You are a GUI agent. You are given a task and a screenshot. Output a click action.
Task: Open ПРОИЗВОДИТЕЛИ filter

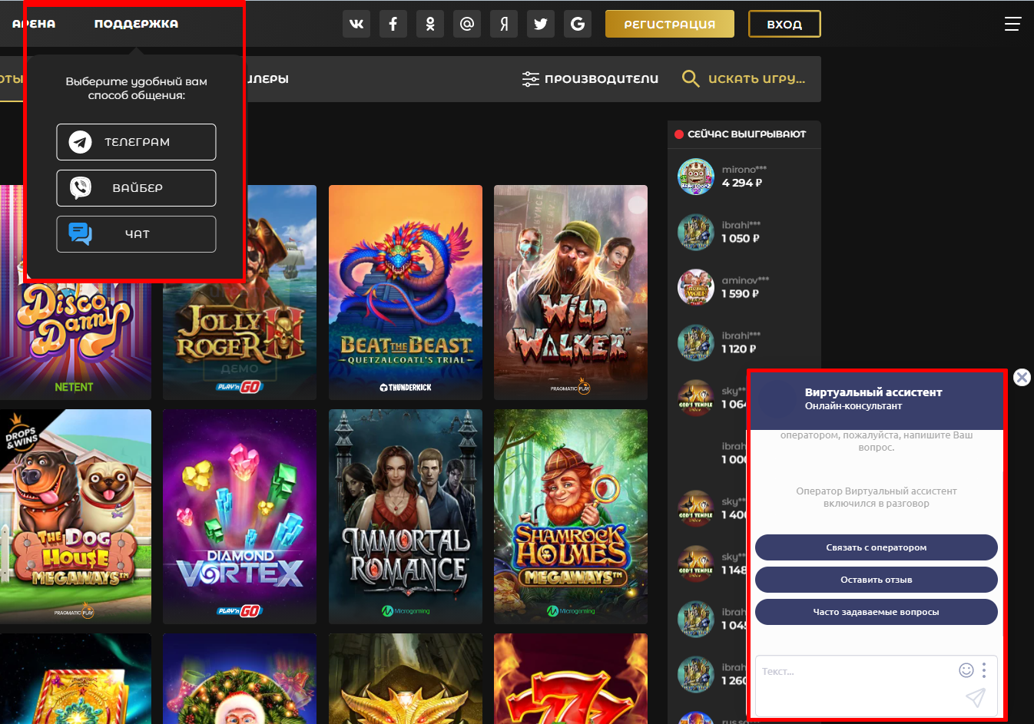click(590, 78)
